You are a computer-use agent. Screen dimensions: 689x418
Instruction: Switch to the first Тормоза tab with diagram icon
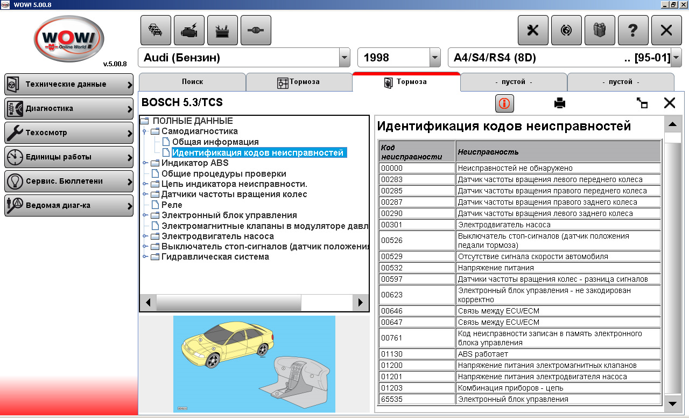(299, 82)
